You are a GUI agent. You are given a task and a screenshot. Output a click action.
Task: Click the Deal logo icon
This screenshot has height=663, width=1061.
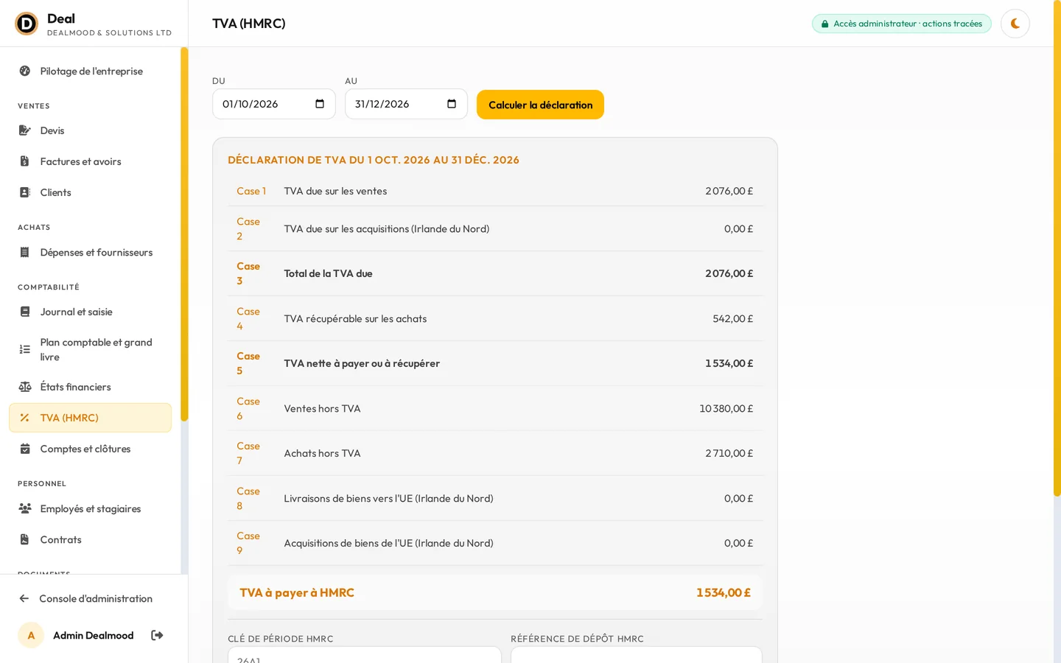(x=27, y=24)
